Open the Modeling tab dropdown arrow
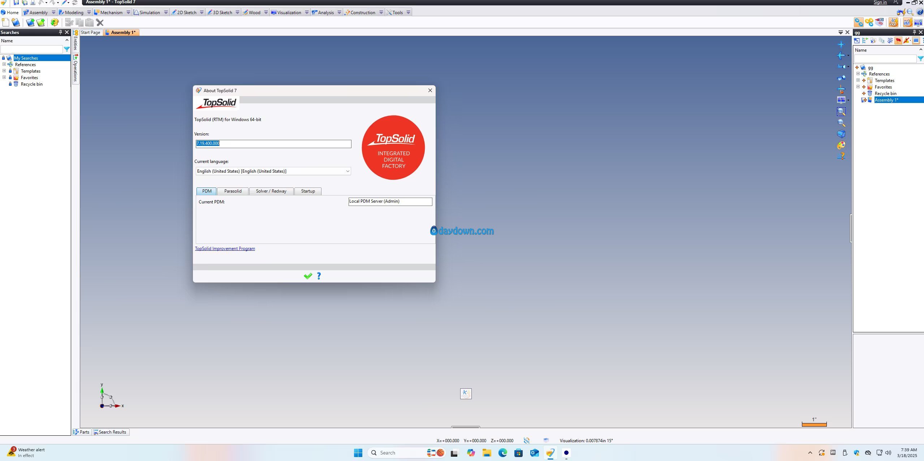 tap(89, 12)
